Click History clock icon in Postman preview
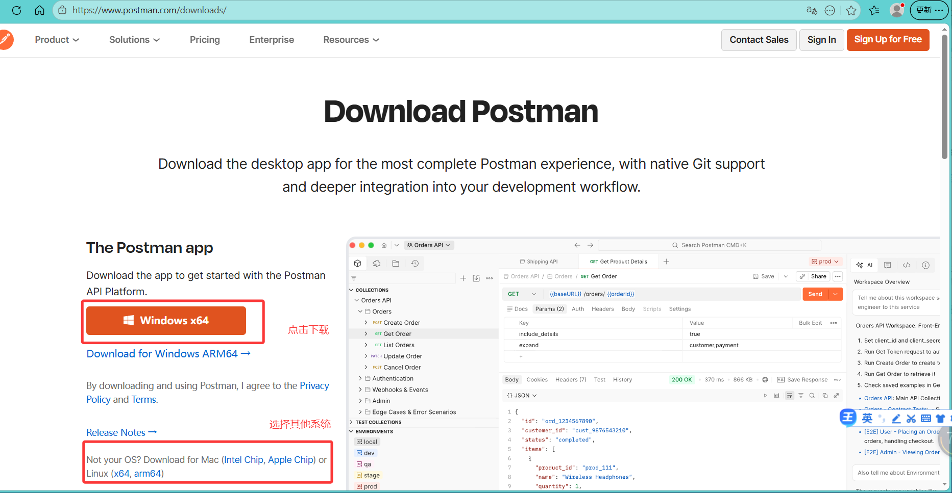952x493 pixels. point(415,264)
